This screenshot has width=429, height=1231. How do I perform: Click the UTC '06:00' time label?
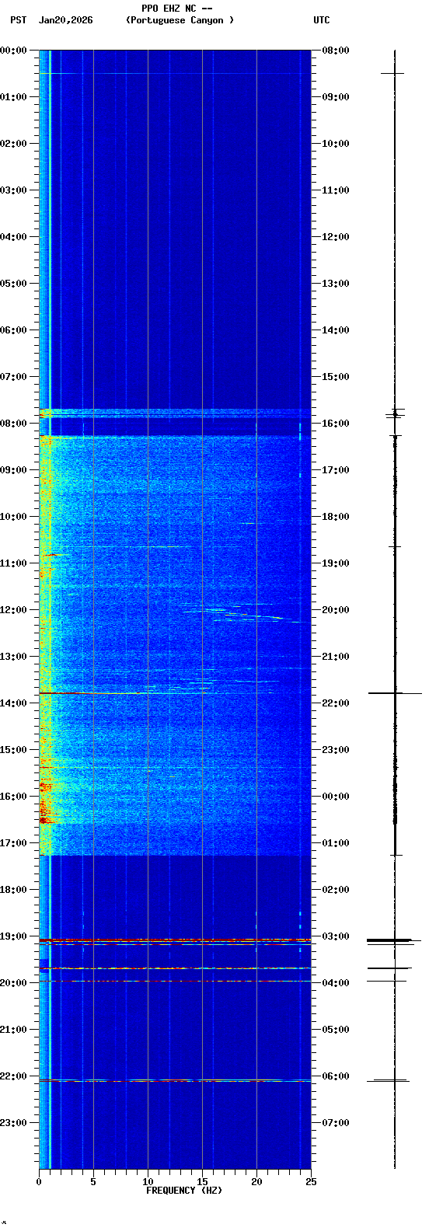click(x=336, y=1076)
